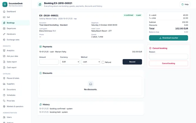Click the History section icon
196x123 pixels.
[41, 104]
